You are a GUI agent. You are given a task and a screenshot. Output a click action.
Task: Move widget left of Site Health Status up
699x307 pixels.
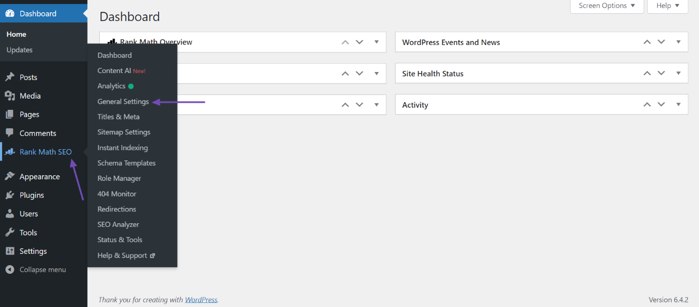(345, 74)
